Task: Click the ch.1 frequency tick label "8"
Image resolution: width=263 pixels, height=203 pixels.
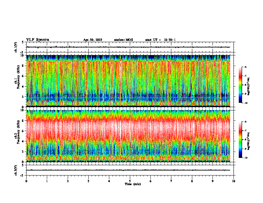Action: point(23,66)
